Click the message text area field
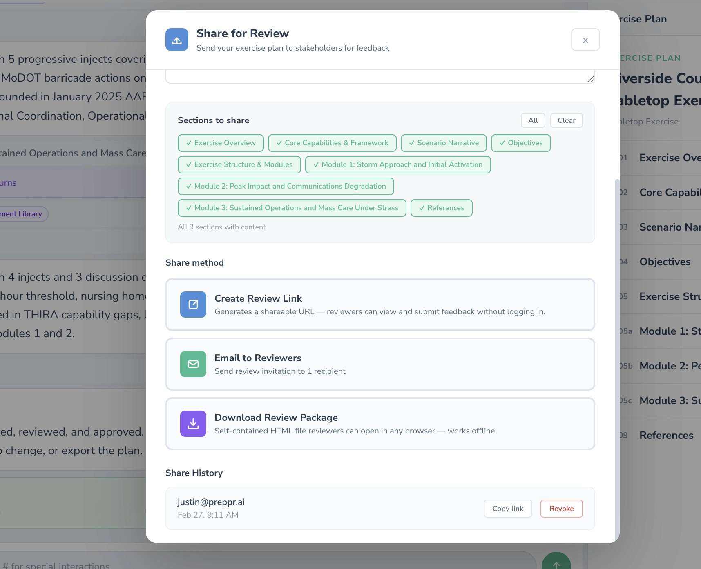 [380, 76]
